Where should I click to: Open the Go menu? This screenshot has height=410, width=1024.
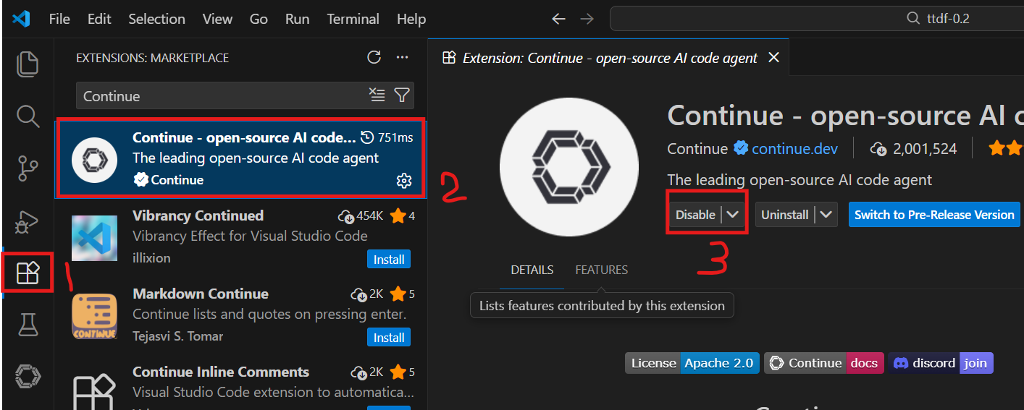(259, 19)
